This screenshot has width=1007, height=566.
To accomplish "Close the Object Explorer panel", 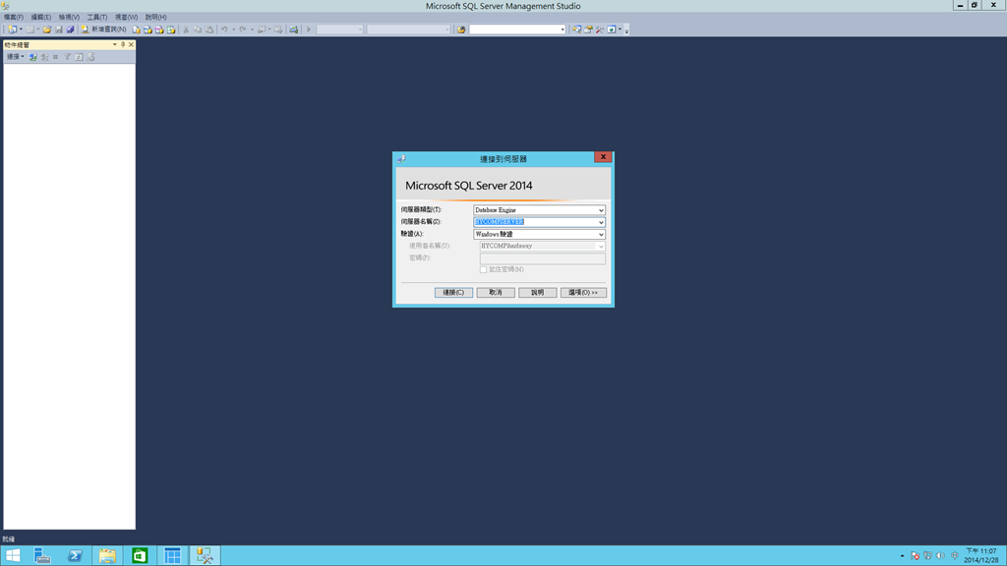I will click(131, 45).
